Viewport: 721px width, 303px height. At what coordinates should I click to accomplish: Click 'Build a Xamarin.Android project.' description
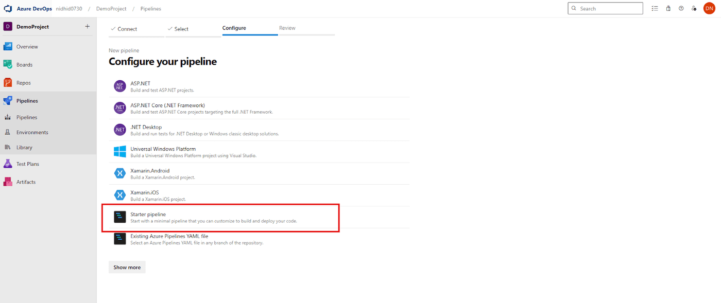click(x=163, y=177)
